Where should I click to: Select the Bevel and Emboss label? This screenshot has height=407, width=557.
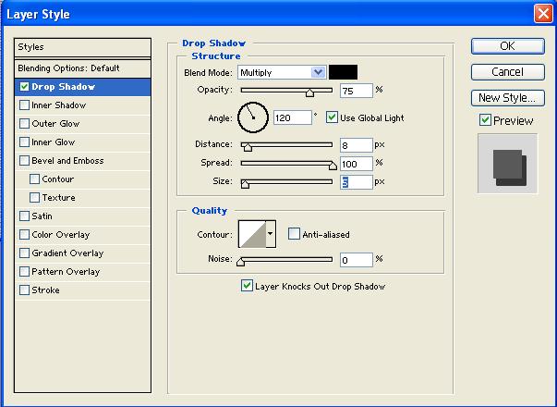(x=67, y=161)
